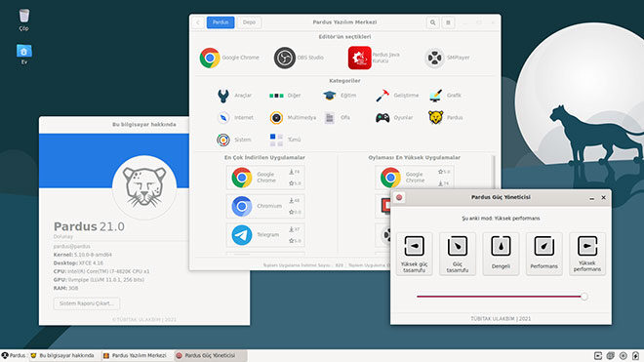Image resolution: width=644 pixels, height=362 pixels.
Task: Select Google Chrome in most downloaded list
Action: 265,178
